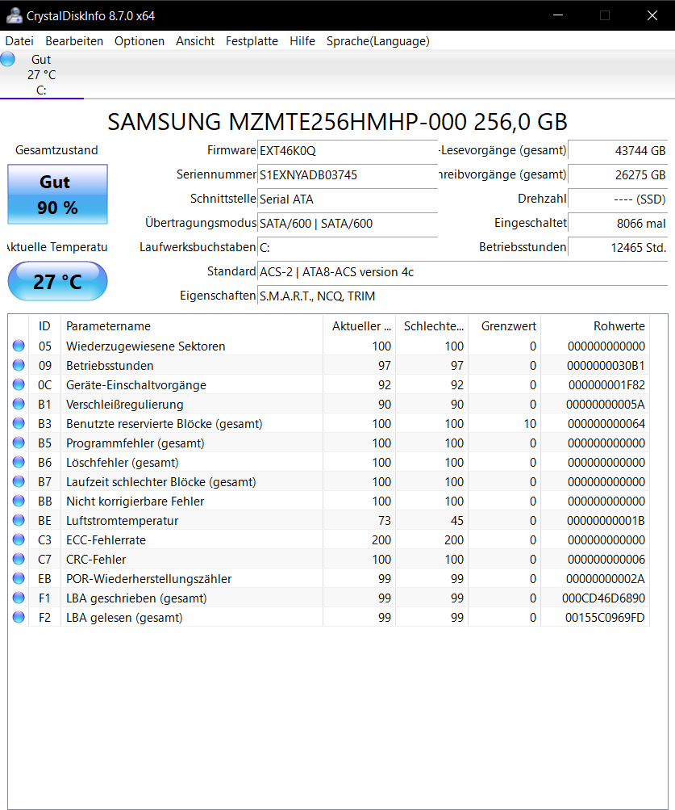Click the Aktueller column header
Viewport: 675px width, 810px height.
(x=360, y=326)
